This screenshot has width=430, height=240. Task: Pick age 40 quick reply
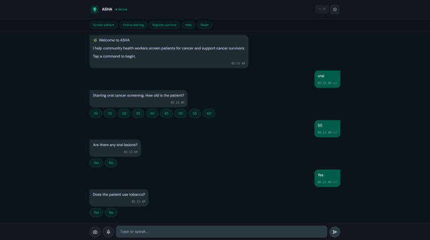coord(152,114)
